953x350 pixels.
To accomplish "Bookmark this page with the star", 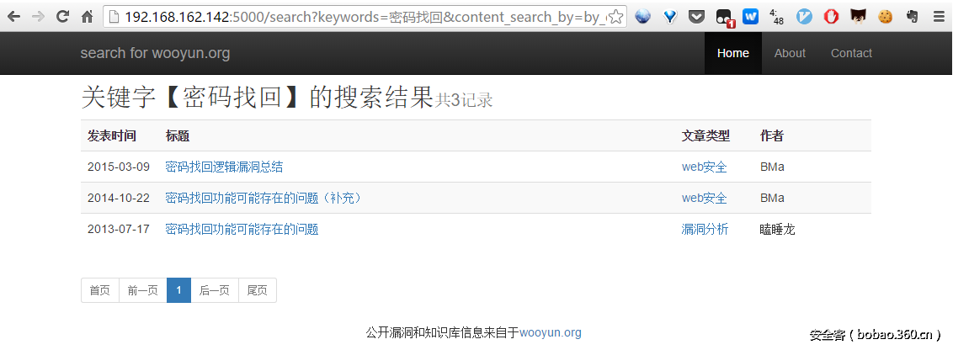I will [x=615, y=17].
